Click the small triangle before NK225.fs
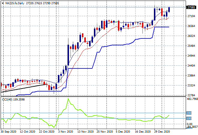 click(3, 3)
